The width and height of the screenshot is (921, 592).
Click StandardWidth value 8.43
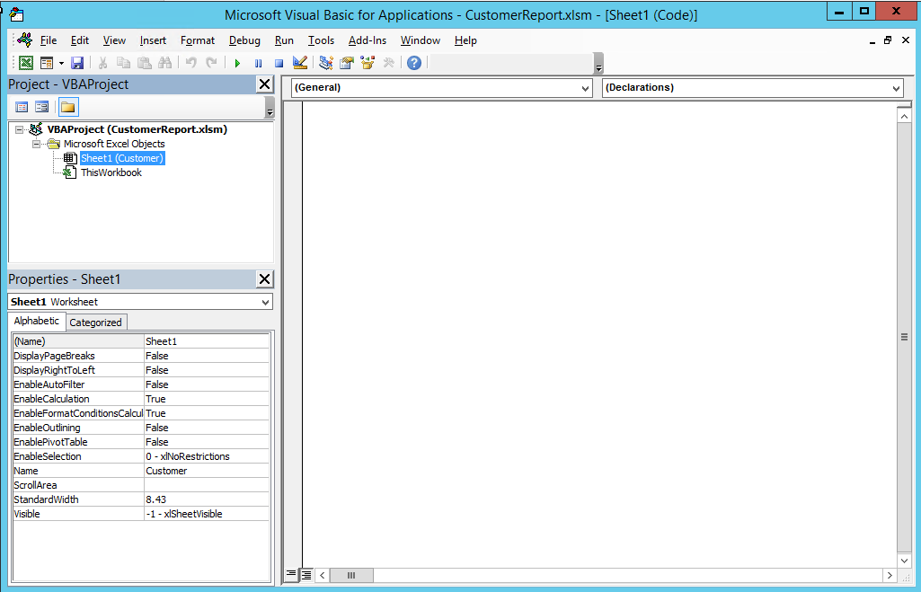click(x=207, y=499)
